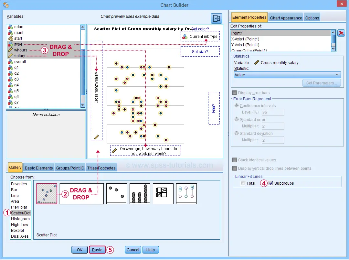Select the Scatter Plot gallery thumbnail
Viewport: 349px width, 260px height.
pyautogui.click(x=47, y=194)
